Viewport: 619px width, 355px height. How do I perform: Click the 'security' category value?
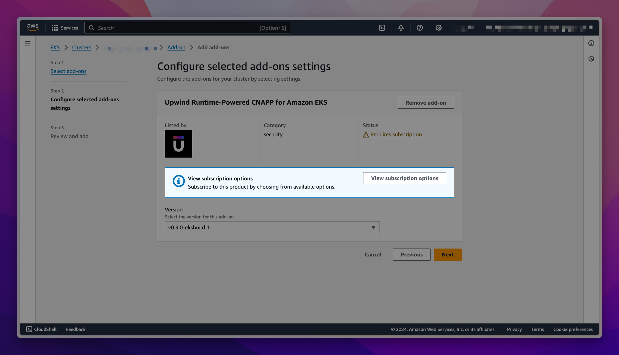point(273,134)
